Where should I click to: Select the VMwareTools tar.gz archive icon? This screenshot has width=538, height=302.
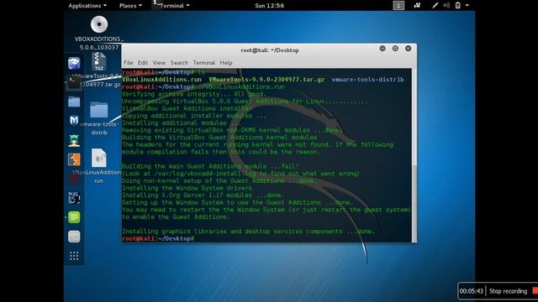tap(99, 61)
